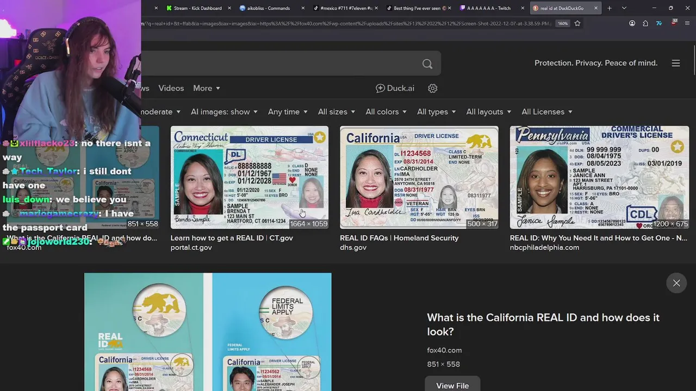Click dhs.gov source text
This screenshot has height=391, width=696.
click(353, 248)
